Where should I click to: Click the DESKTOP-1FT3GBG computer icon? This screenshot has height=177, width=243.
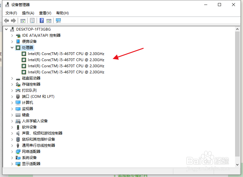tap(12, 29)
